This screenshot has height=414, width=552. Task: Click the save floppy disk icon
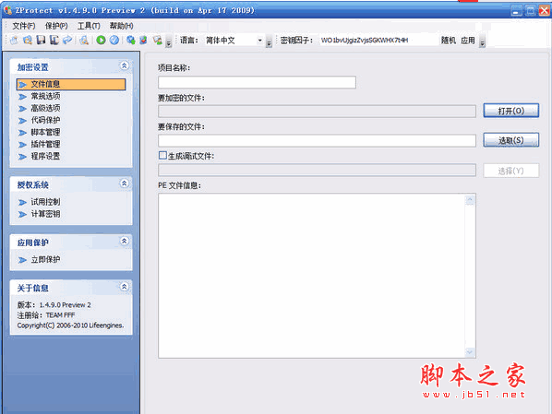(x=41, y=40)
